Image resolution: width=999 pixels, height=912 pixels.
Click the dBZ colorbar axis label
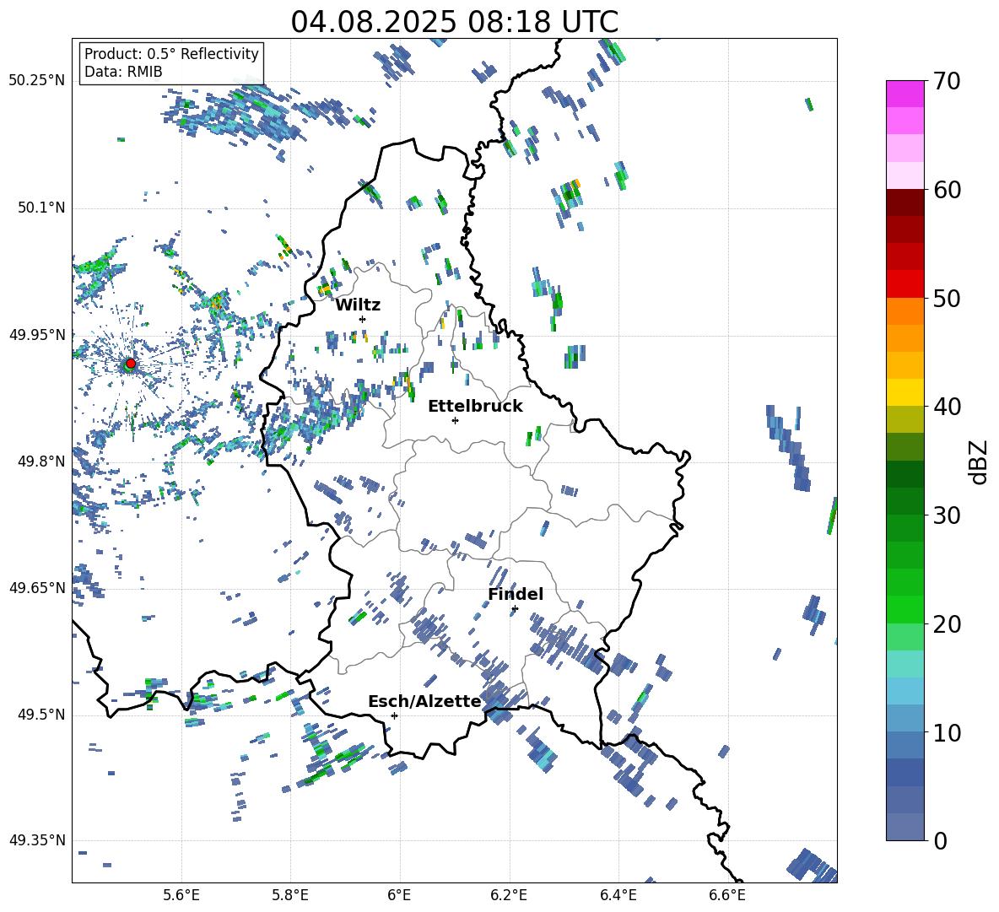[x=980, y=461]
